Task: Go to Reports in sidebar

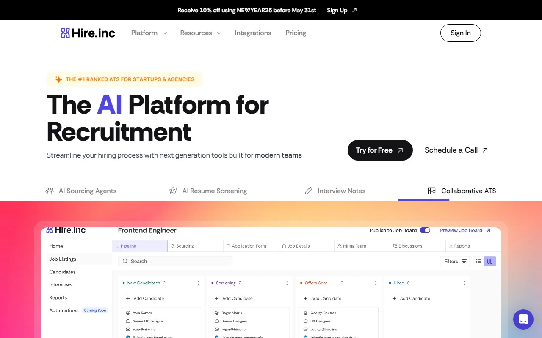Action: (x=58, y=298)
